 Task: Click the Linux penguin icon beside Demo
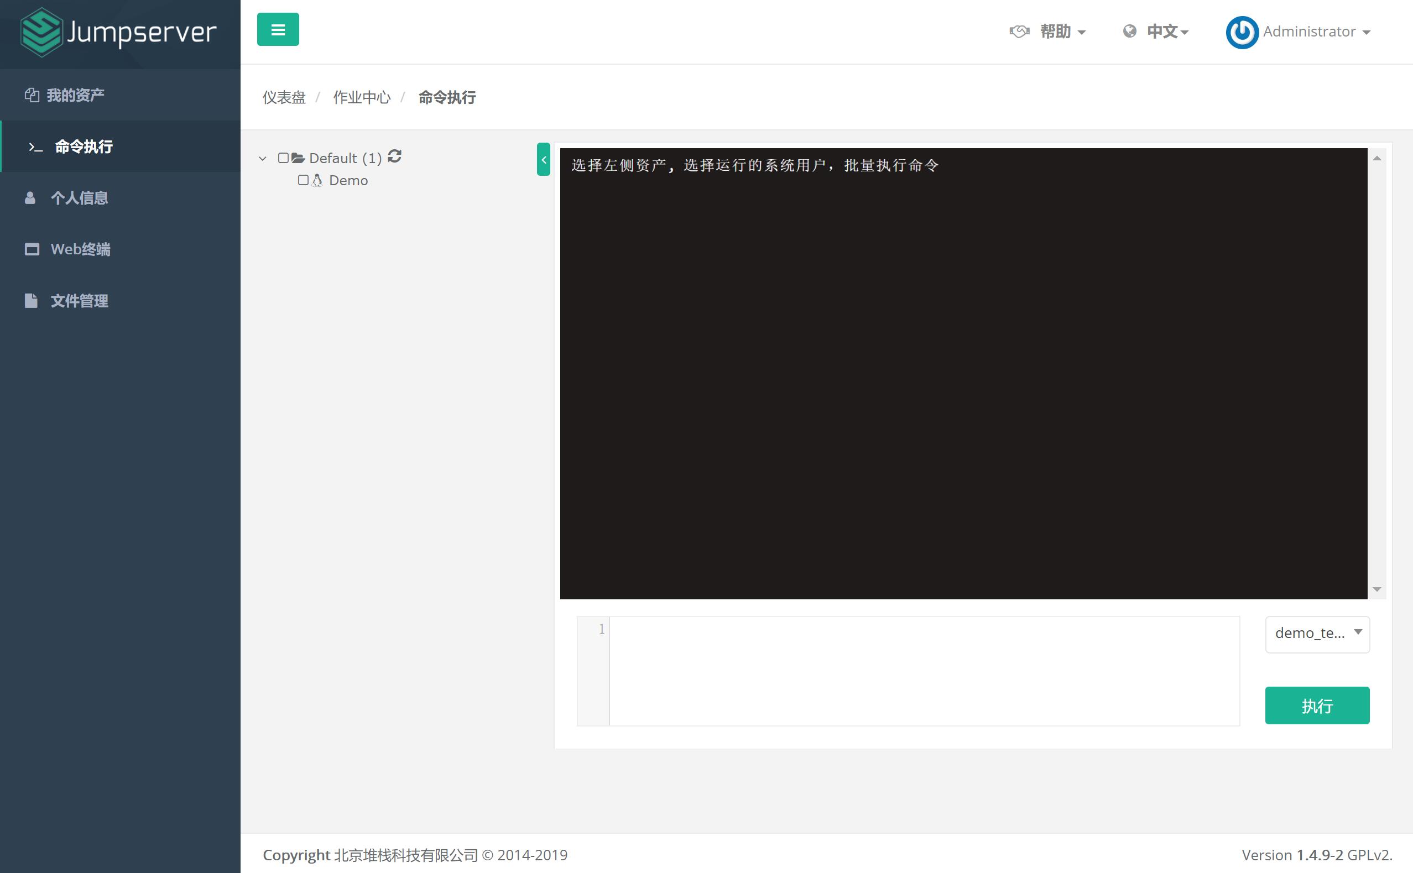tap(317, 181)
